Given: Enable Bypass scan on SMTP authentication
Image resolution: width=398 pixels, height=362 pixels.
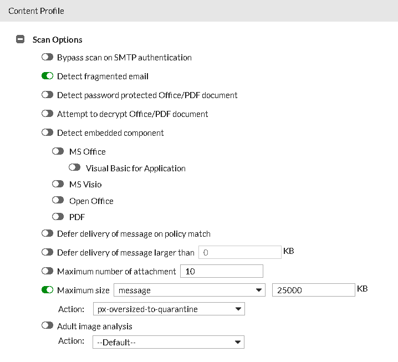Looking at the screenshot, I should [x=47, y=58].
